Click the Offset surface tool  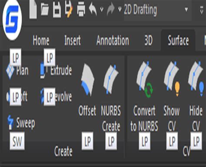pyautogui.click(x=87, y=90)
